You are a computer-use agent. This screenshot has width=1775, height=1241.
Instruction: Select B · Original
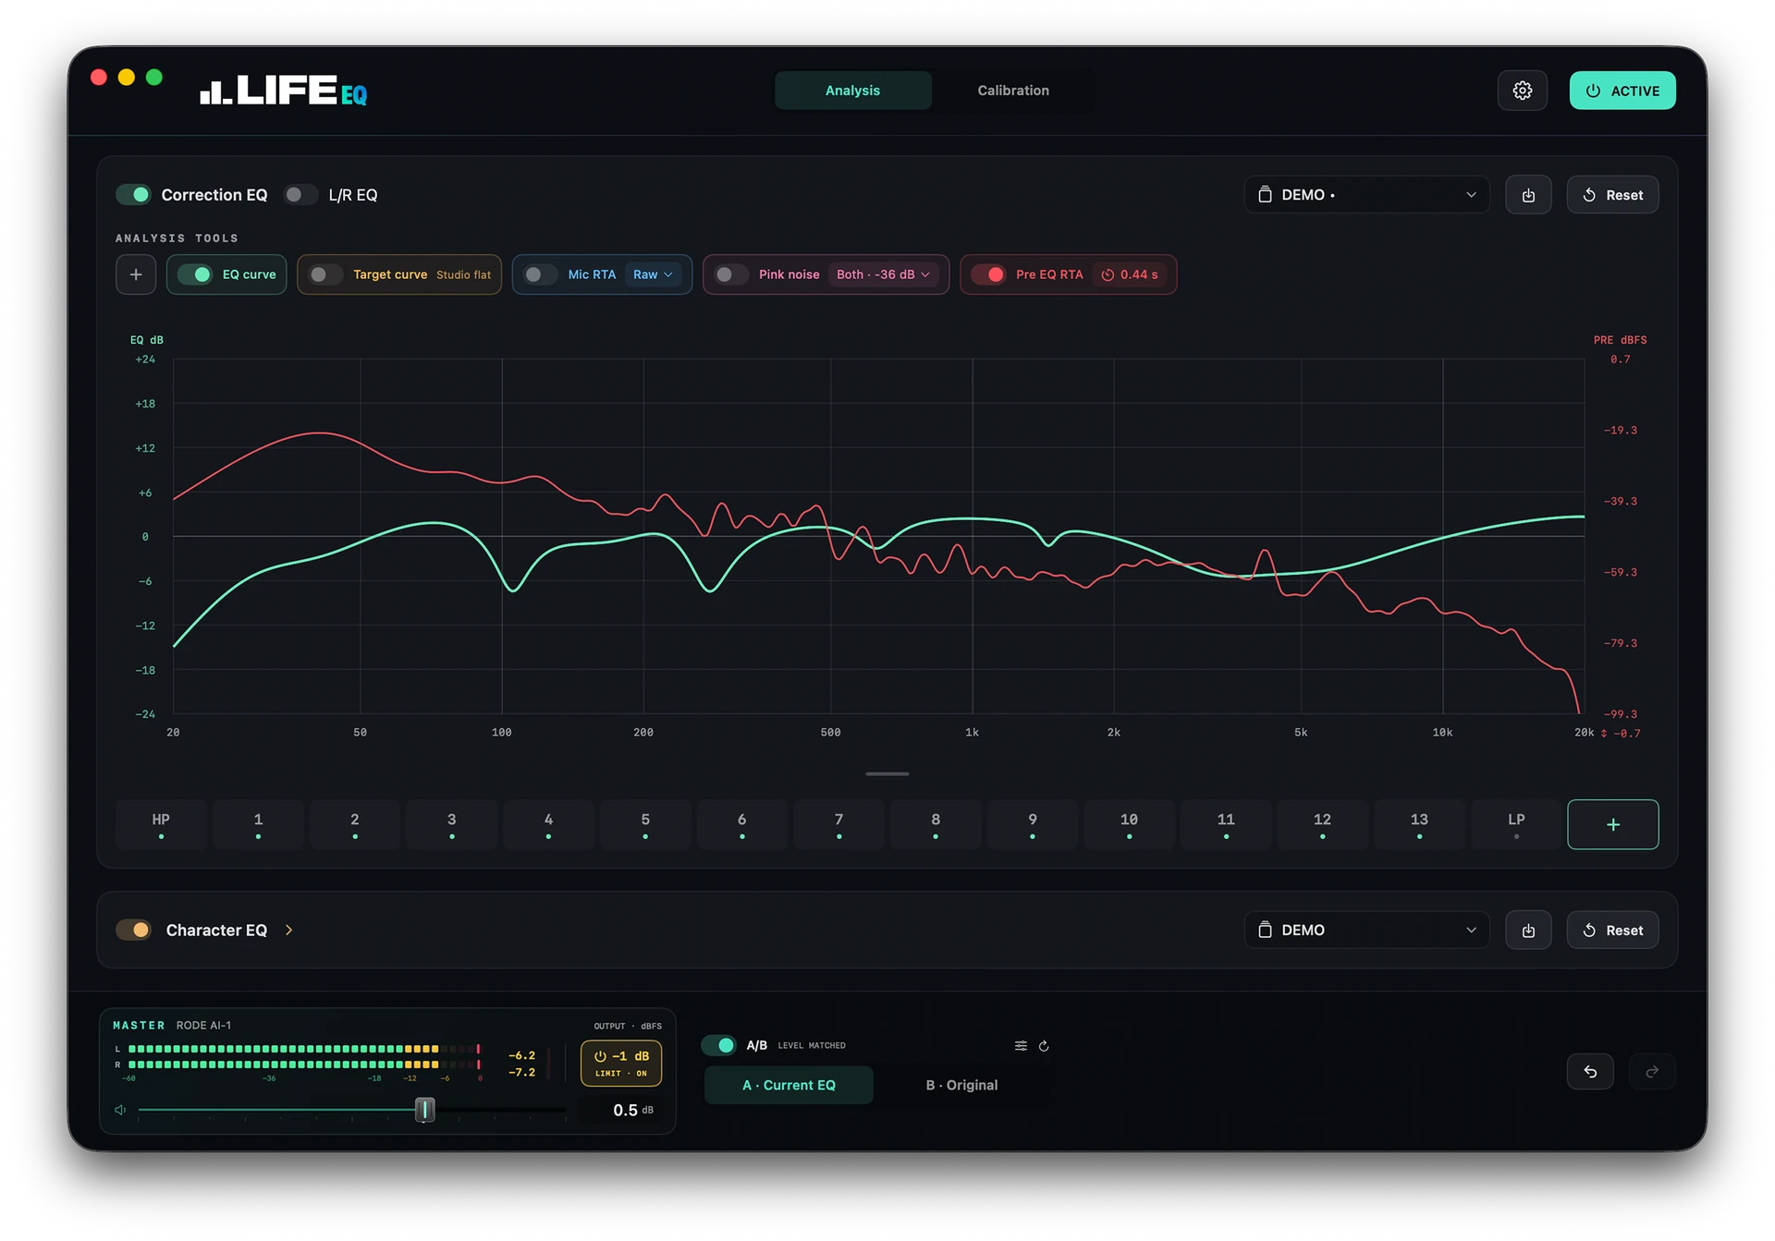pyautogui.click(x=961, y=1085)
